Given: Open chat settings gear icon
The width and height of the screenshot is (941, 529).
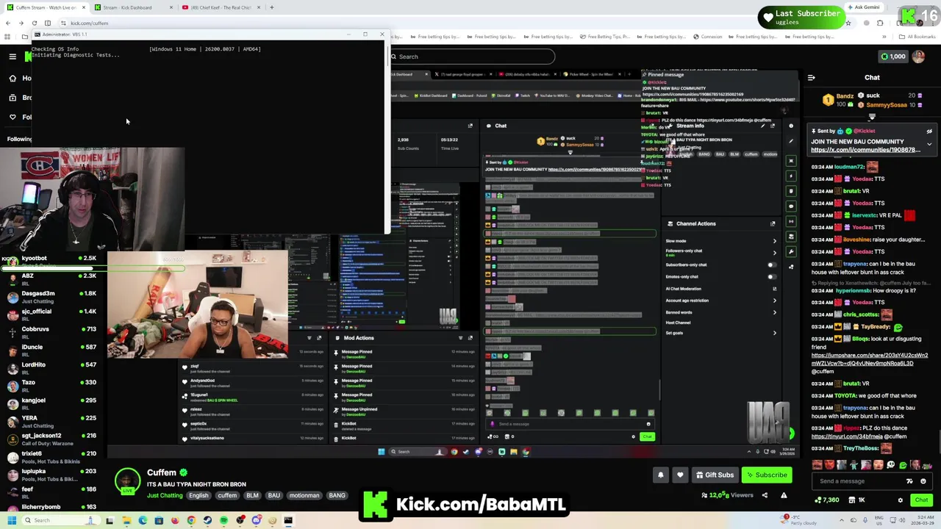Looking at the screenshot, I should click(900, 500).
